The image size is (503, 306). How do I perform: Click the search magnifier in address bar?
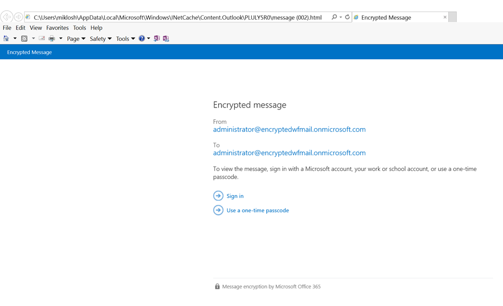pos(334,17)
